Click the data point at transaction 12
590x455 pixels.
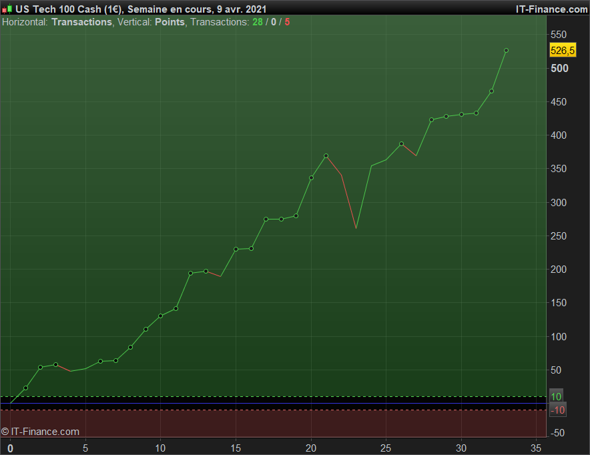coord(191,274)
